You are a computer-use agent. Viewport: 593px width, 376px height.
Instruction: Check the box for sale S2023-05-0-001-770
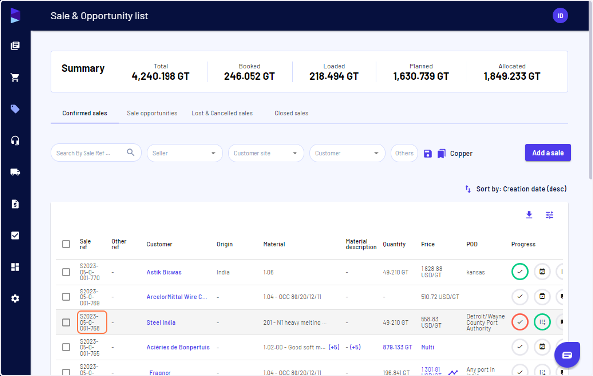66,272
